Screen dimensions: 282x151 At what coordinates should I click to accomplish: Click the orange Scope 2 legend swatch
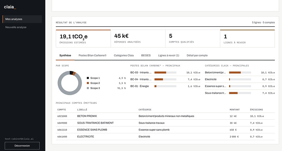[x=88, y=83]
